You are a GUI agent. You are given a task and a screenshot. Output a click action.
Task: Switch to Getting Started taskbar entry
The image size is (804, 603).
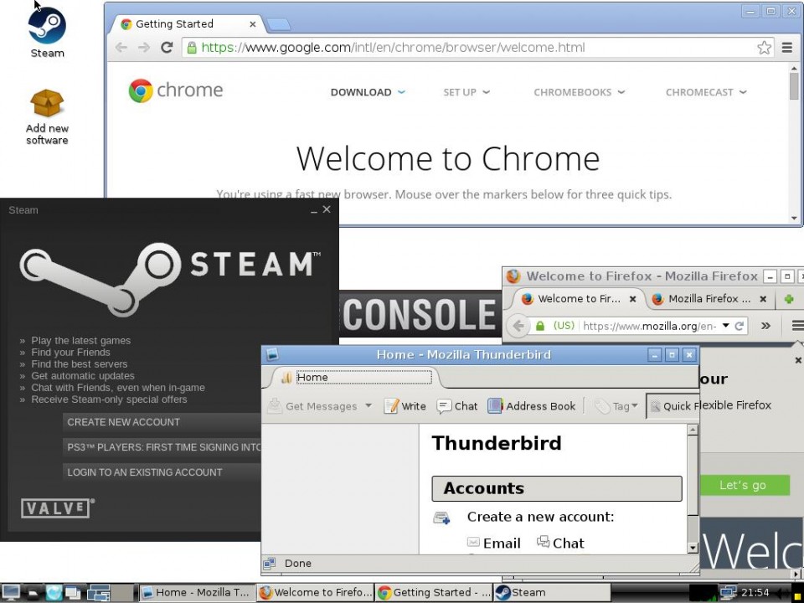click(x=433, y=593)
